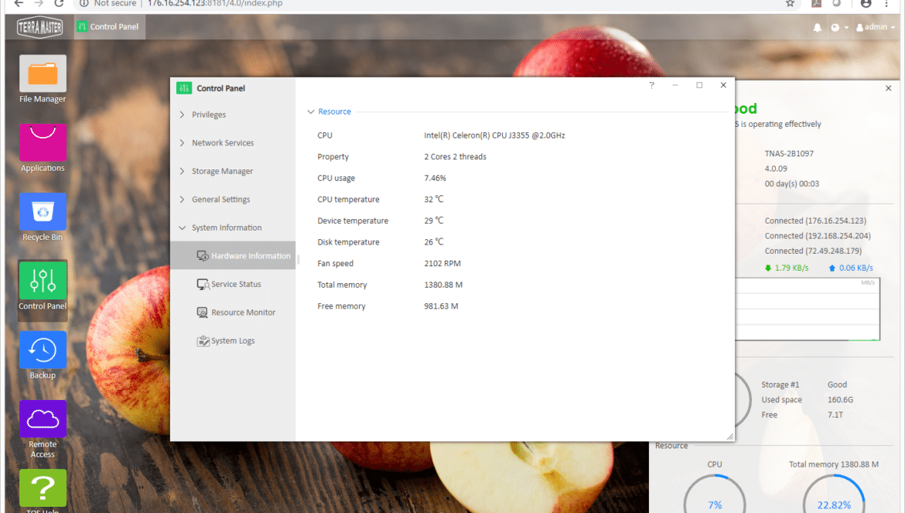Click the memory 22.82% usage gauge
This screenshot has width=905, height=513.
(833, 494)
